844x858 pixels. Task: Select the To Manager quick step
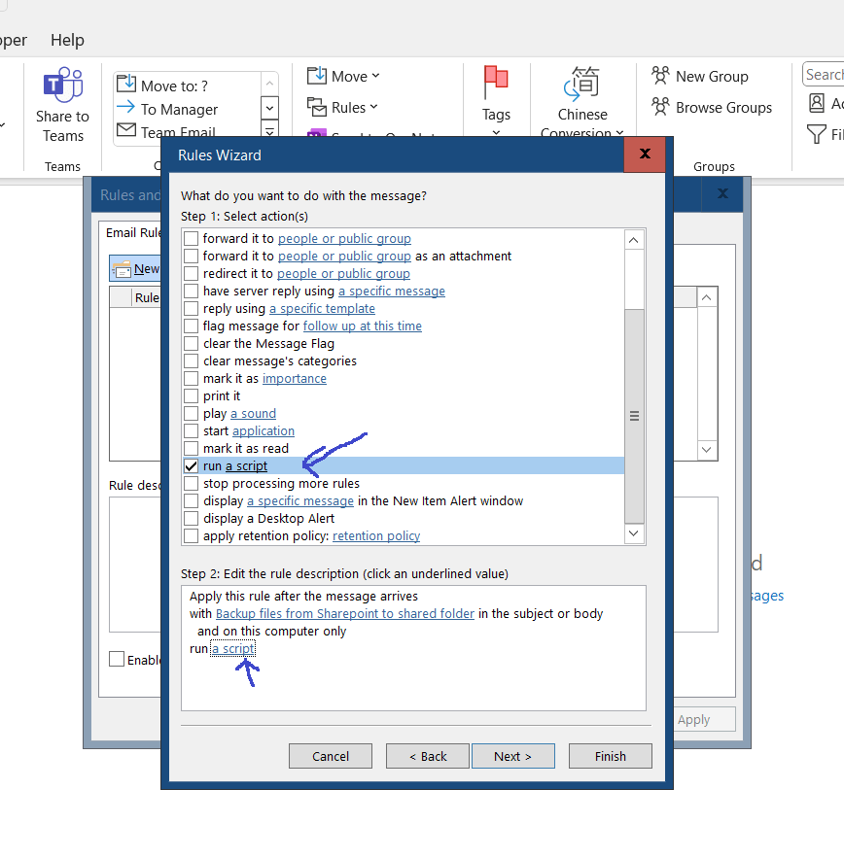pyautogui.click(x=179, y=110)
